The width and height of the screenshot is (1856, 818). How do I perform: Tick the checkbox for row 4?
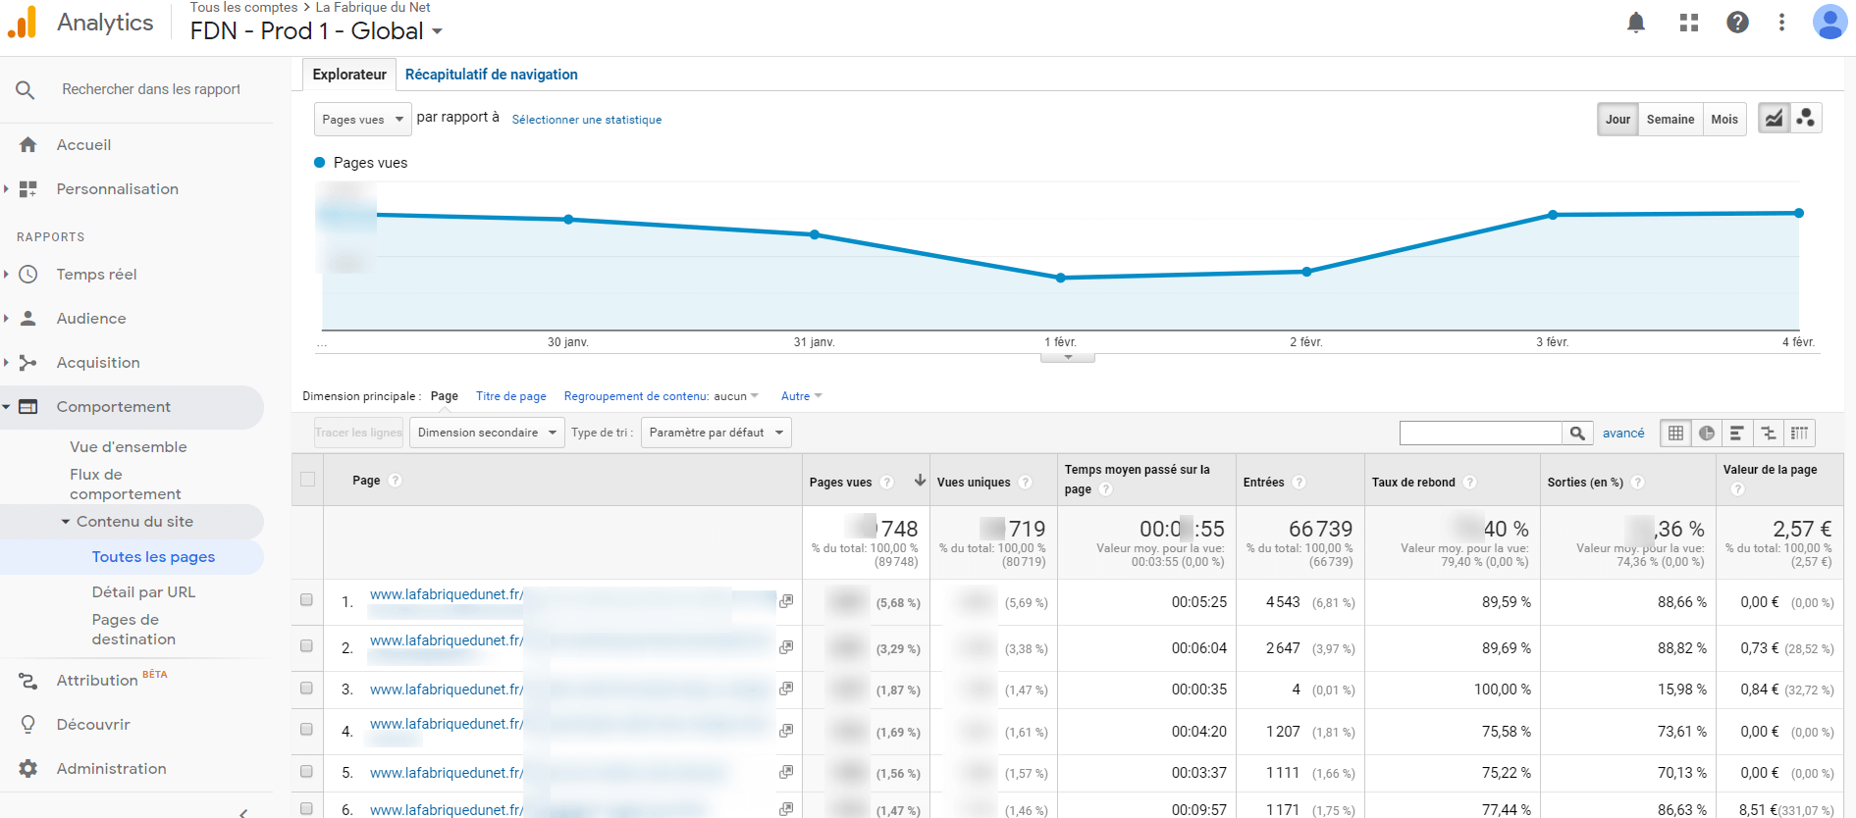(306, 730)
